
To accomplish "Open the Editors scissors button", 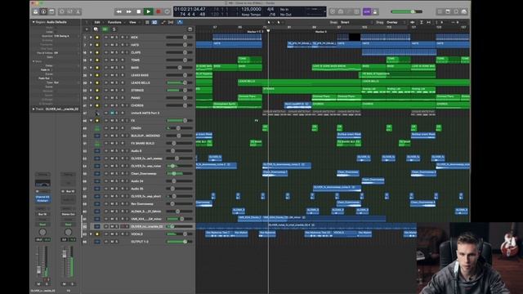I will (78, 11).
